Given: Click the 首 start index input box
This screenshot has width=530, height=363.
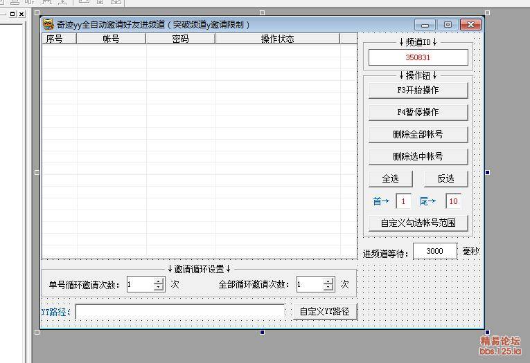Looking at the screenshot, I should click(403, 201).
